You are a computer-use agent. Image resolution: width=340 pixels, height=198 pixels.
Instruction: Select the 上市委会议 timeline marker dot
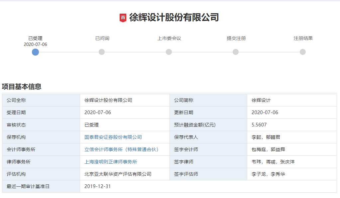point(169,52)
